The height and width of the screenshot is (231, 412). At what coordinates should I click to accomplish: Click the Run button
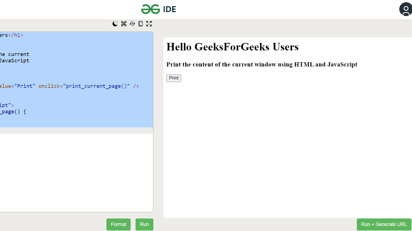[144, 224]
